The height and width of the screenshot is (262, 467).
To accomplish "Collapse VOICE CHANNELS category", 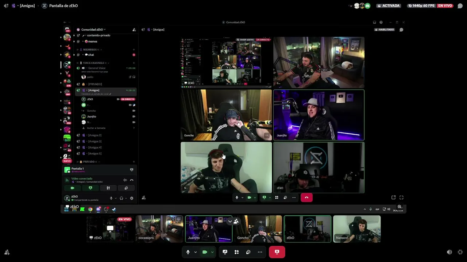I will [93, 63].
